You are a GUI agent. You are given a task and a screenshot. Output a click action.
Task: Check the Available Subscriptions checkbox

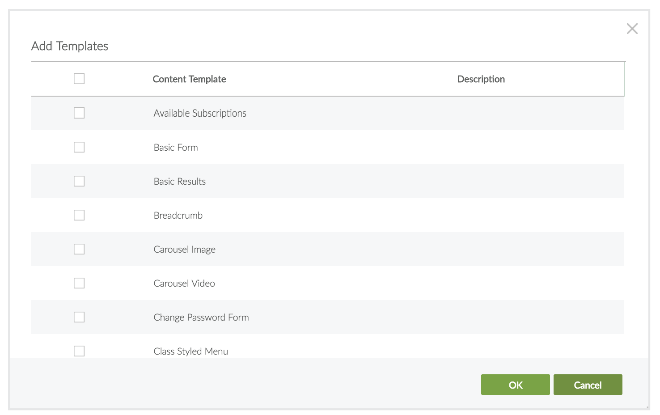tap(79, 113)
